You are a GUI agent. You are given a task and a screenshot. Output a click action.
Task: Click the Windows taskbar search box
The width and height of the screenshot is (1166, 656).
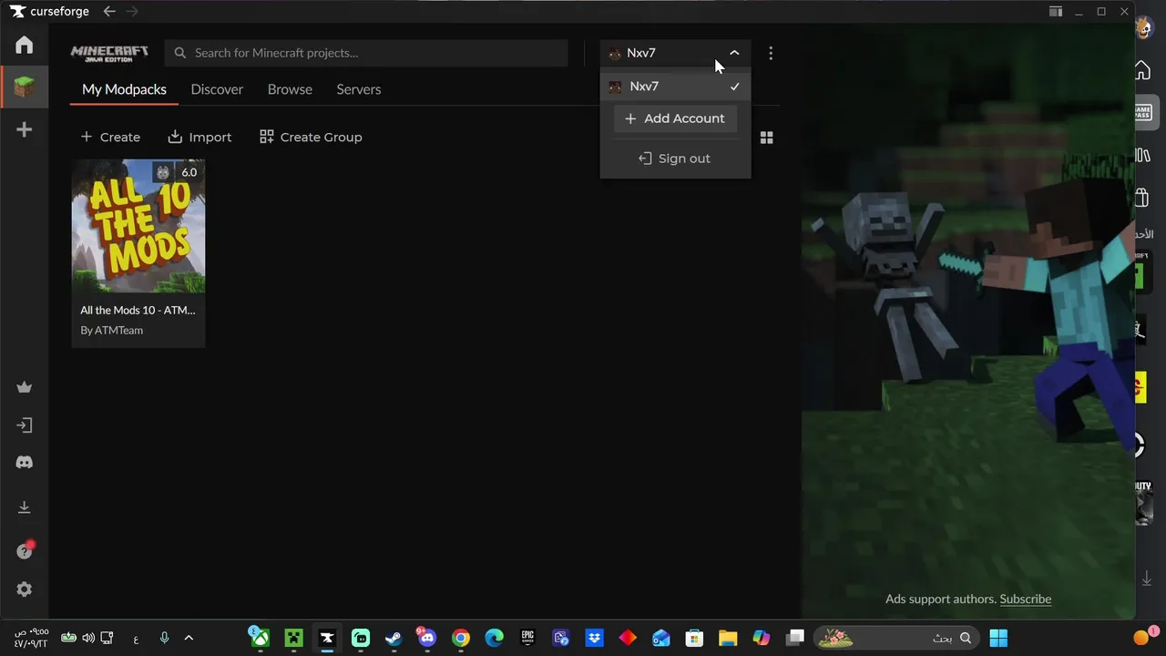tap(896, 638)
